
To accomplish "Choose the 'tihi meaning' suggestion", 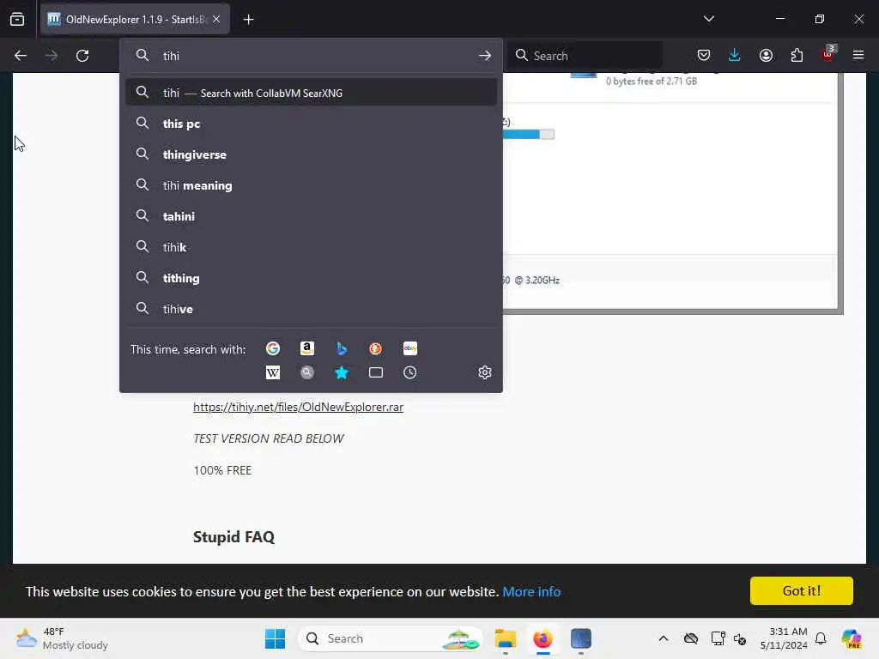I will [311, 185].
